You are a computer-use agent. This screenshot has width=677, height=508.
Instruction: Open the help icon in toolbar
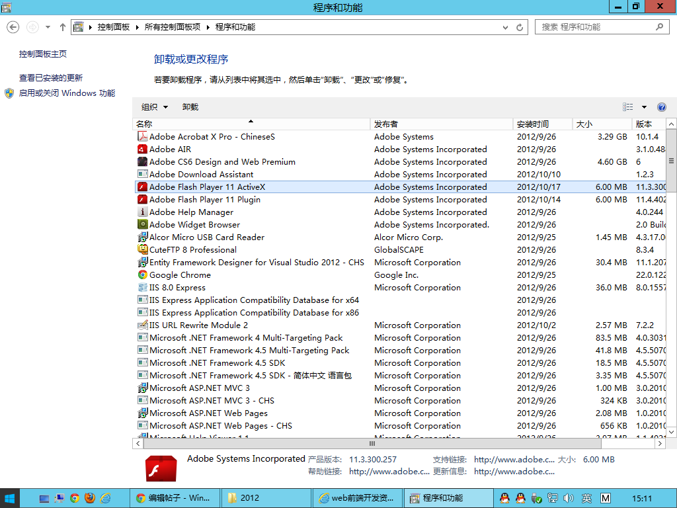coord(661,107)
